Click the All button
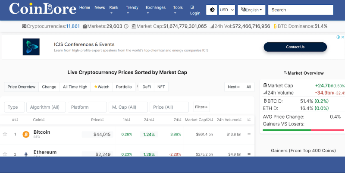 (x=249, y=87)
